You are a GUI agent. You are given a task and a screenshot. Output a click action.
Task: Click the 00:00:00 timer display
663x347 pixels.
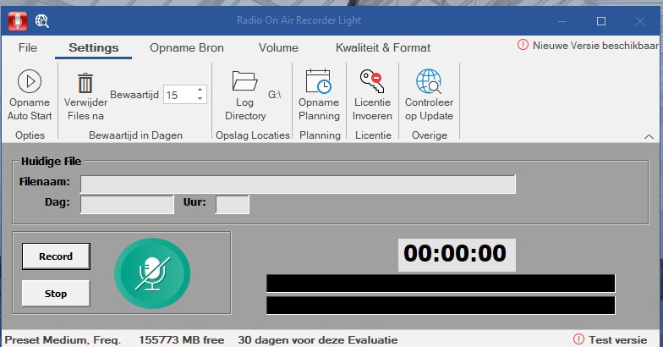457,255
